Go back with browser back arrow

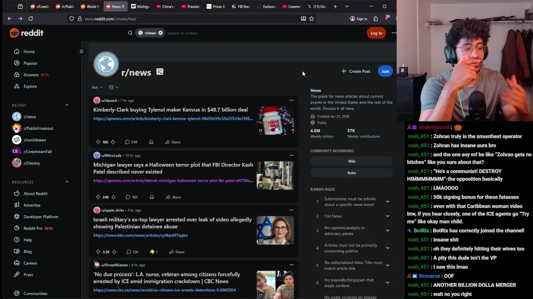point(10,19)
